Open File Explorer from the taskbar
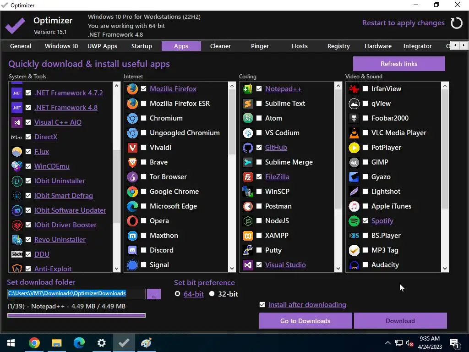The height and width of the screenshot is (352, 469). pos(56,343)
